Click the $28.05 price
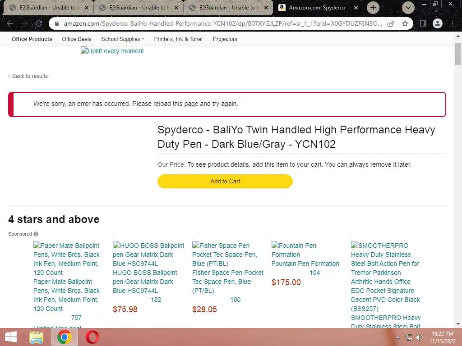Viewport: 462px width, 346px height. (x=204, y=310)
